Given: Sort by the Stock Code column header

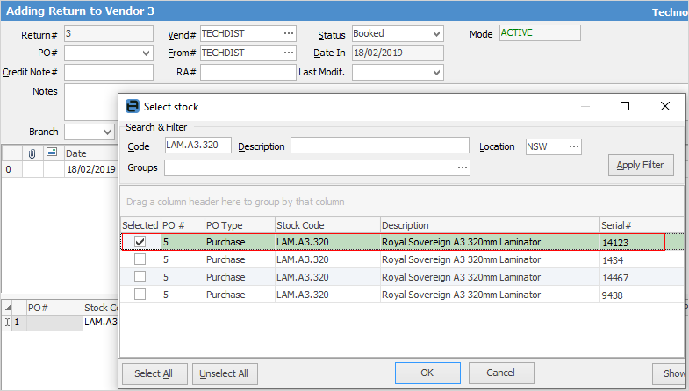Looking at the screenshot, I should (x=326, y=225).
